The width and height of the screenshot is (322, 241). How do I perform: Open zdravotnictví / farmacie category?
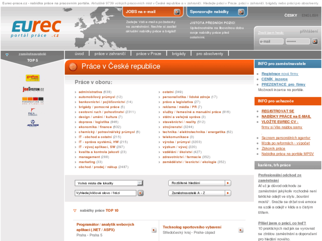click(182, 157)
